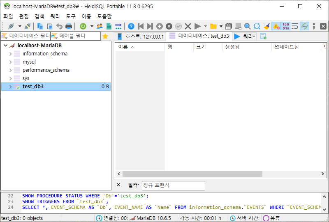This screenshot has width=329, height=222.
Task: Go to first row icon
Action: (141, 26)
